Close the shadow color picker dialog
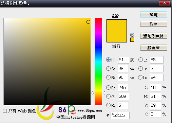 pyautogui.click(x=165, y=3)
